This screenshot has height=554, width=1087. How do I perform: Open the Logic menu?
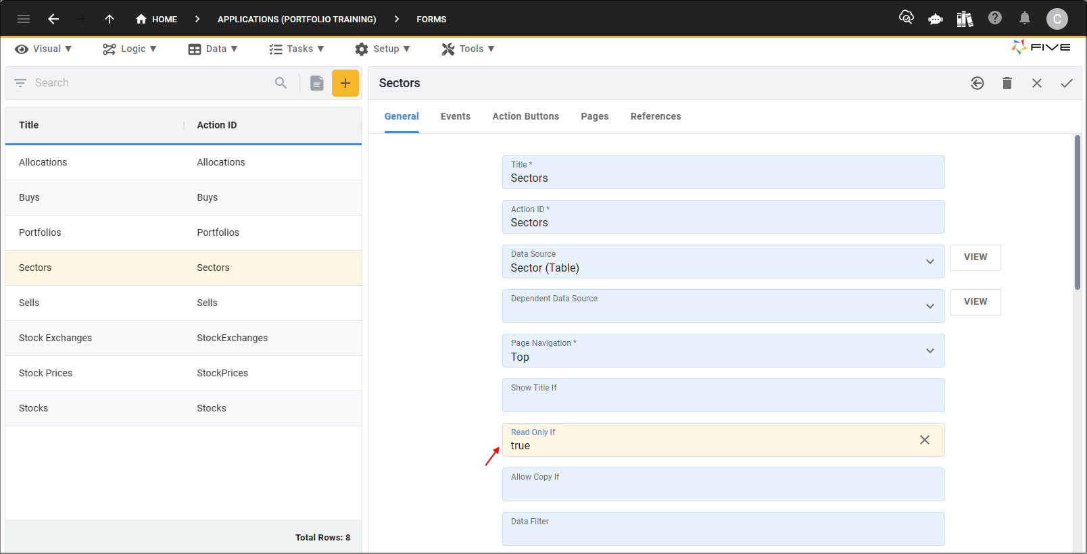point(130,49)
